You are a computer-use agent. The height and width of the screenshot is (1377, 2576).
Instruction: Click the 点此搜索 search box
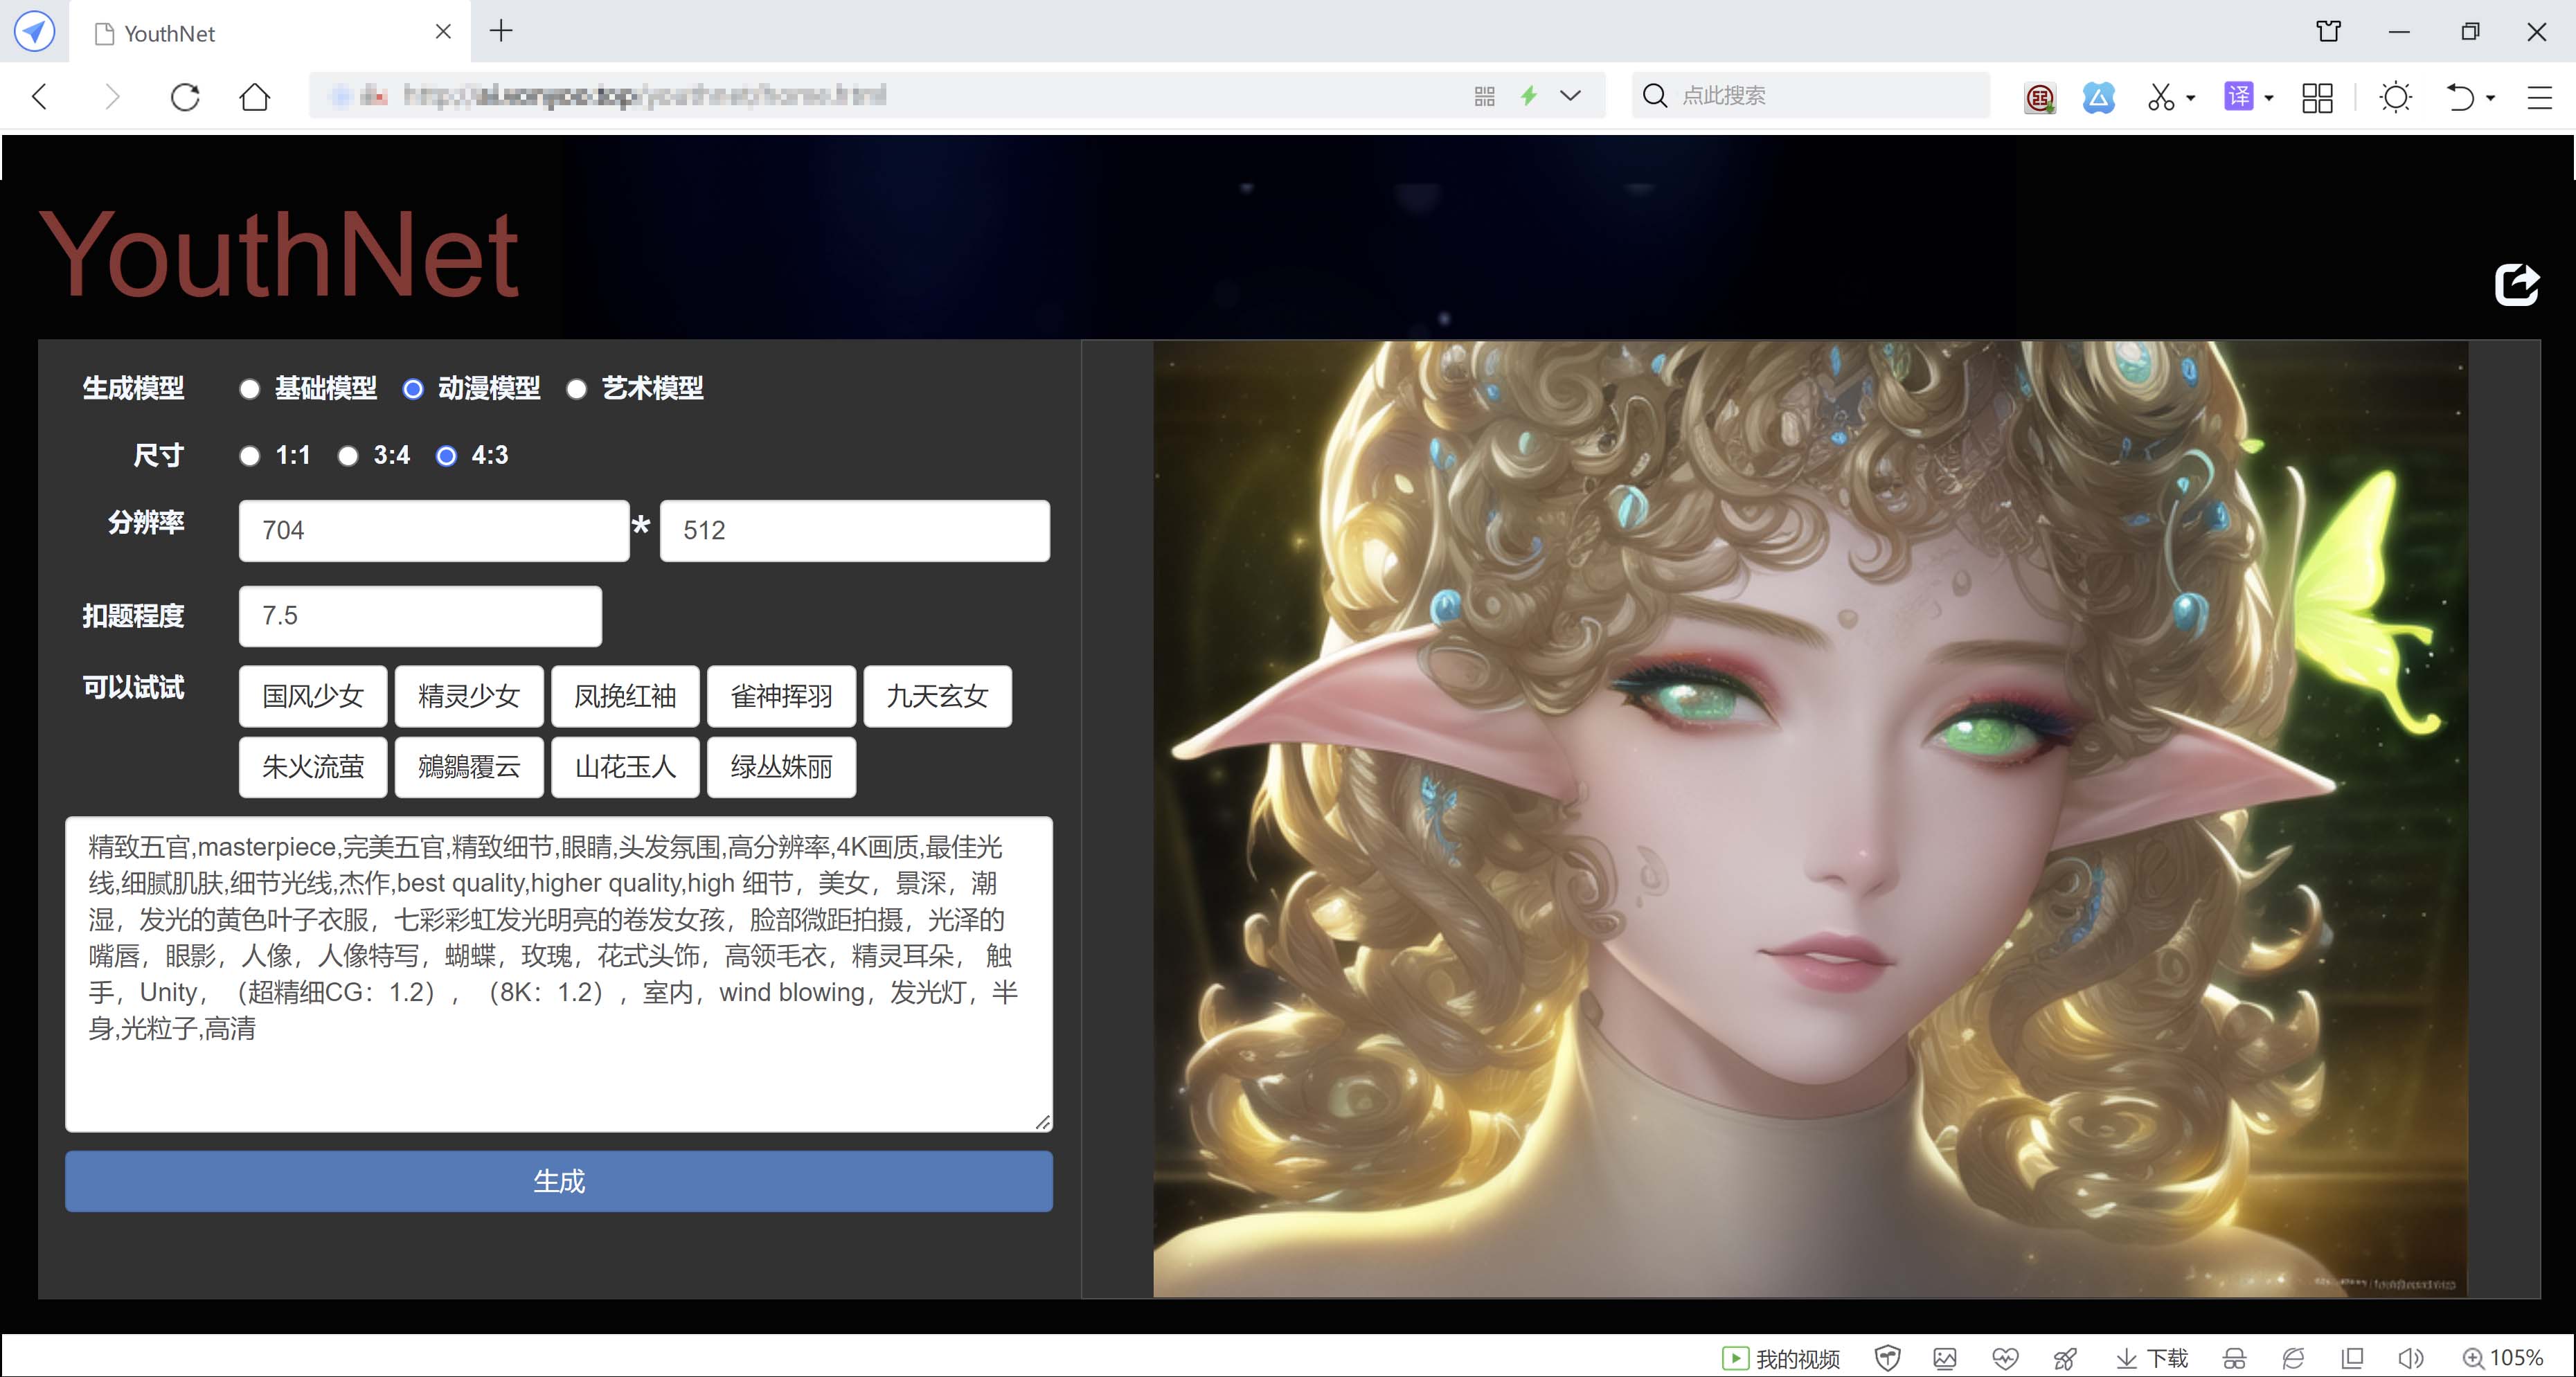coord(1810,96)
